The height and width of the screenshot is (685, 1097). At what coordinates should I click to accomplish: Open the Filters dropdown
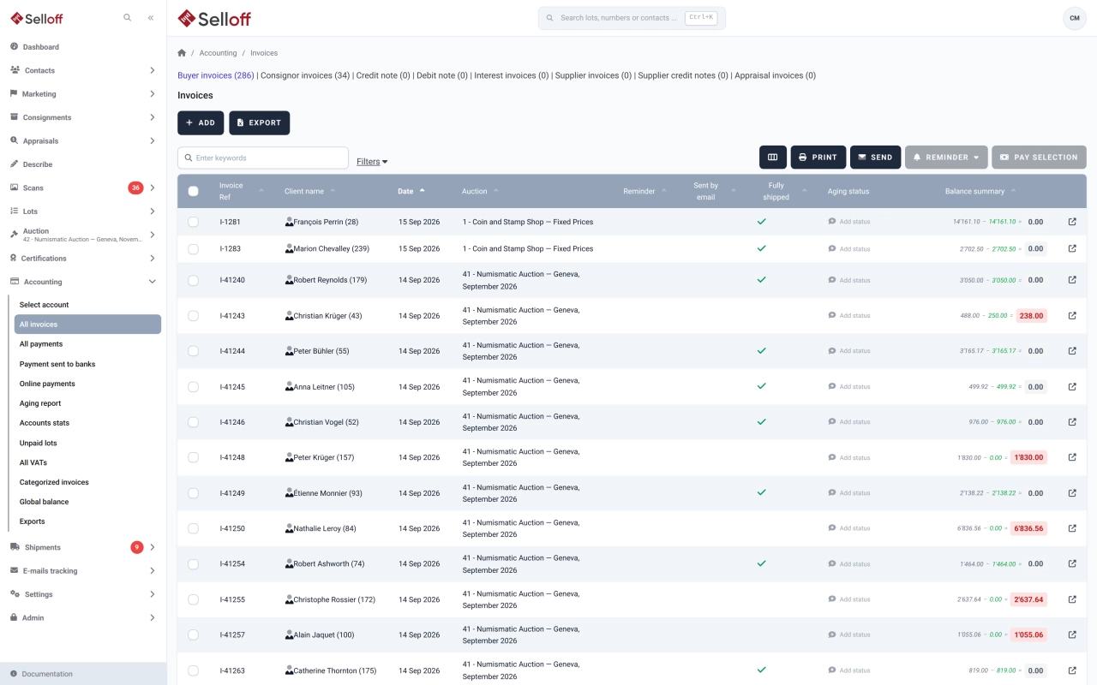click(372, 161)
